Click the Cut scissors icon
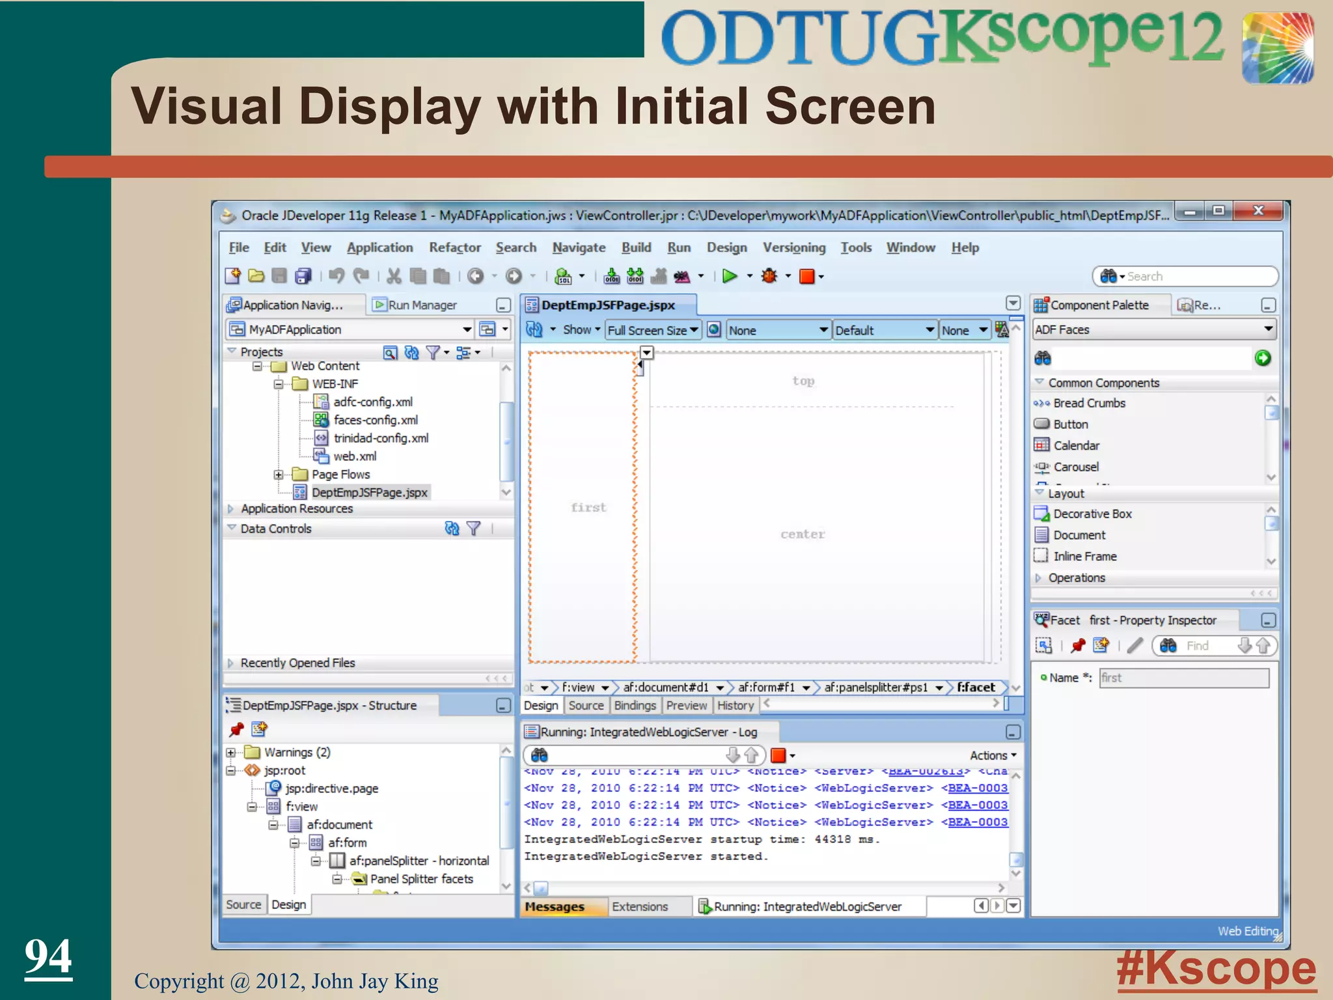1333x1000 pixels. 394,276
